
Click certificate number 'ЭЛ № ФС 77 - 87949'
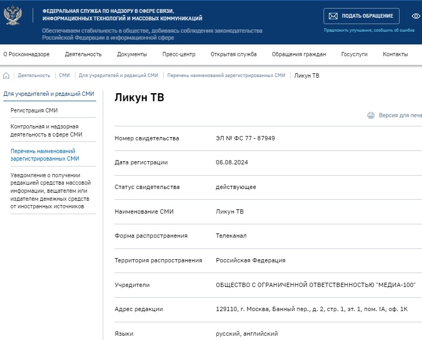[x=245, y=138]
